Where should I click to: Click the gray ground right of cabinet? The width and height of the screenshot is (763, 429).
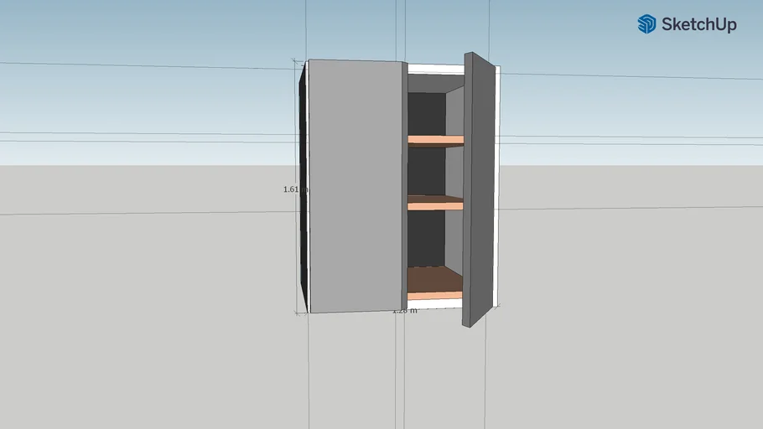coord(629,293)
